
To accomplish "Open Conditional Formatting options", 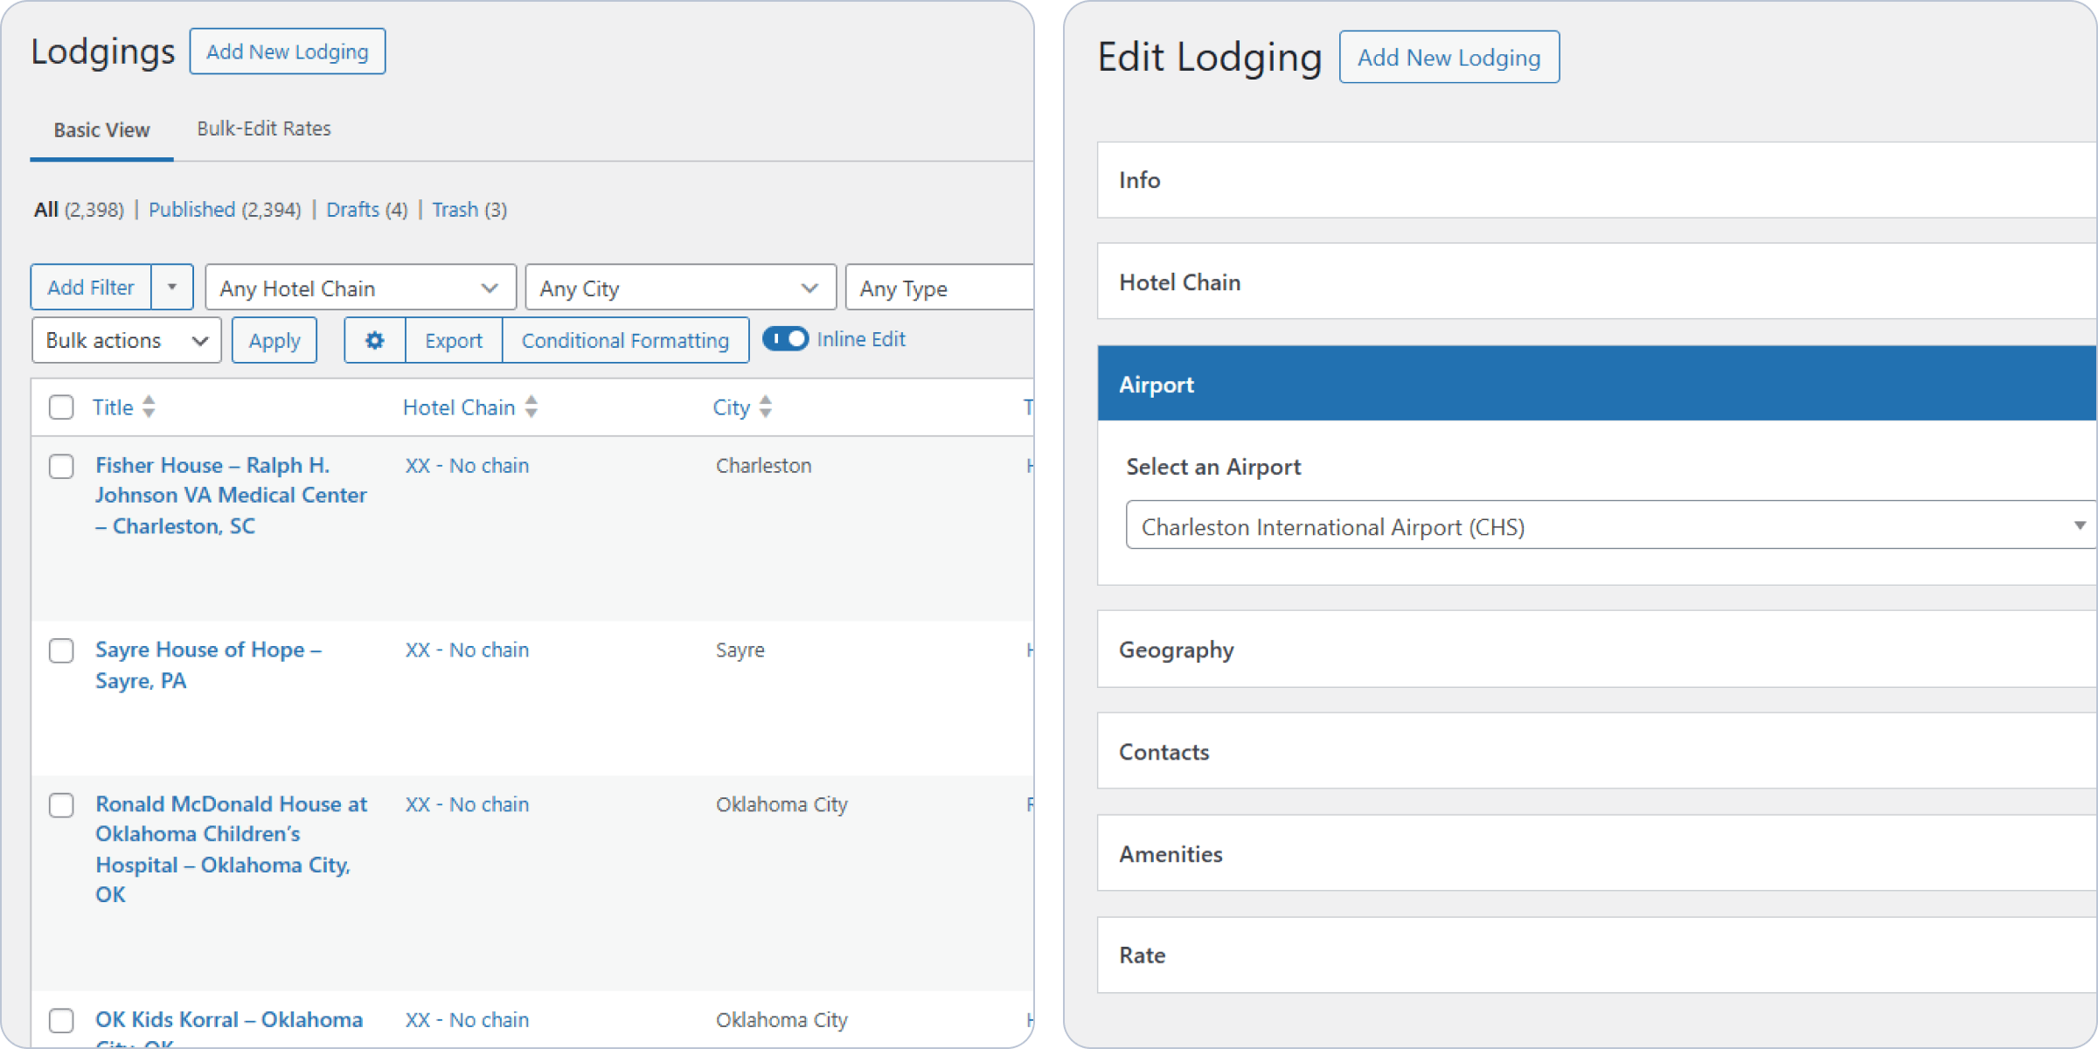I will (625, 340).
